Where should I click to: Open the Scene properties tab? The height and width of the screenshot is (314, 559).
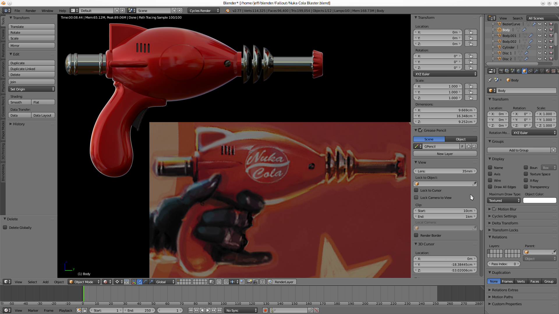(513, 71)
